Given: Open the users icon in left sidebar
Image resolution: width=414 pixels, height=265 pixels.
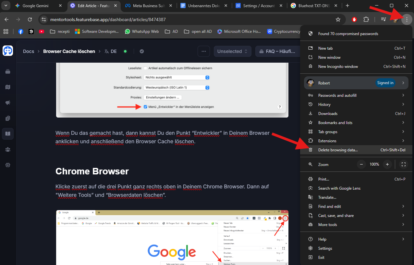Looking at the screenshot, I should pos(8,149).
